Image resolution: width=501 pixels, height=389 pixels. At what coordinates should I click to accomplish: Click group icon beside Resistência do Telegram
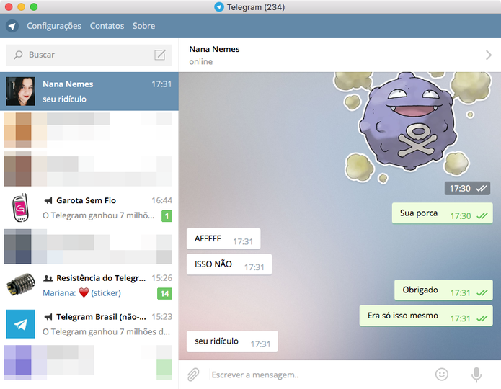point(48,278)
